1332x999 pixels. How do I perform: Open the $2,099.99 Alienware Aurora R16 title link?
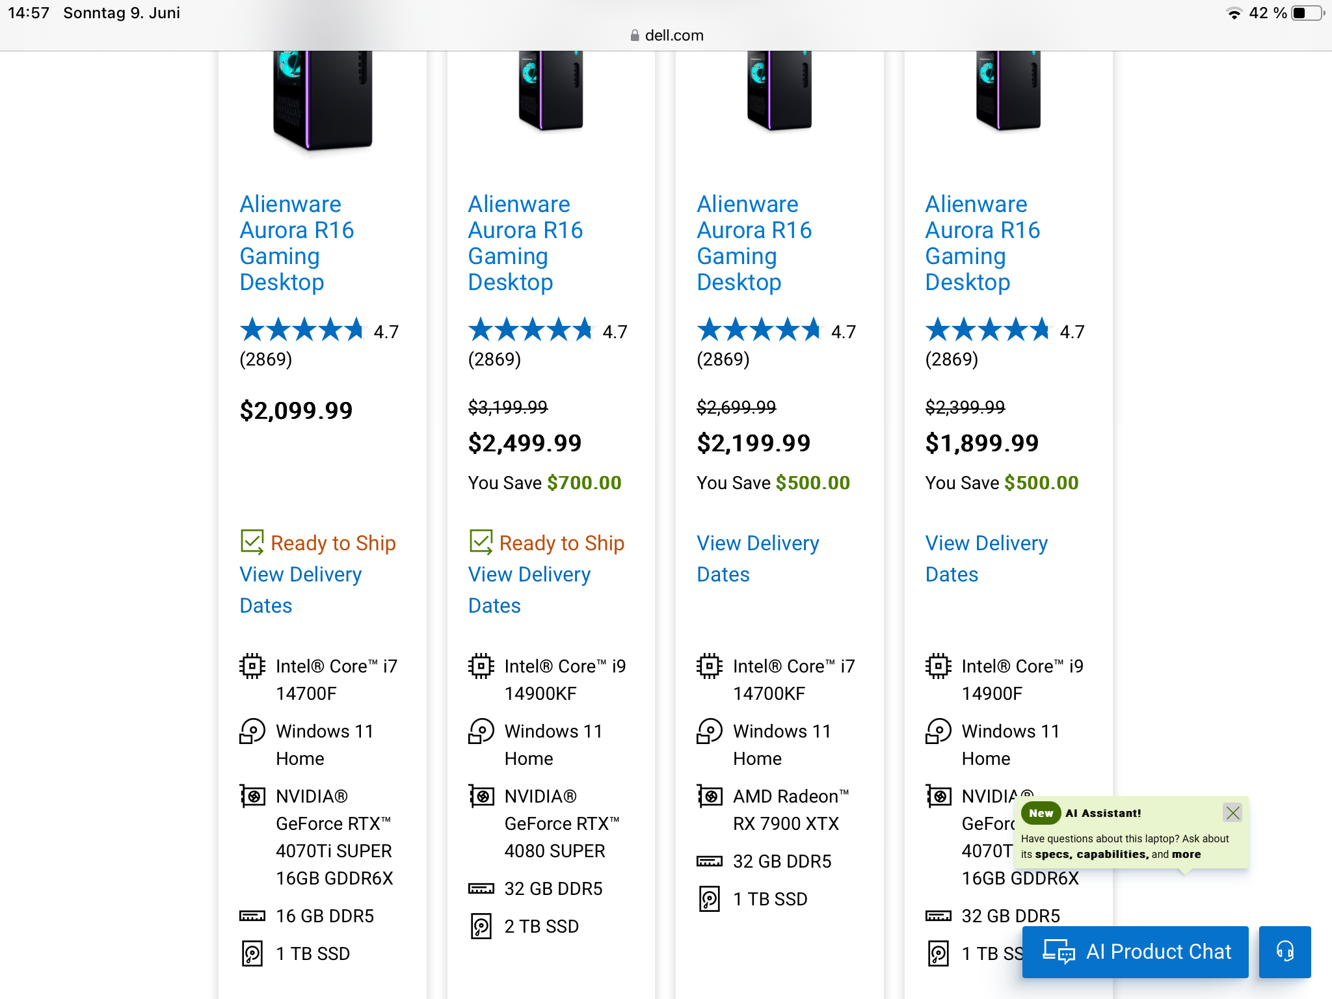(297, 243)
